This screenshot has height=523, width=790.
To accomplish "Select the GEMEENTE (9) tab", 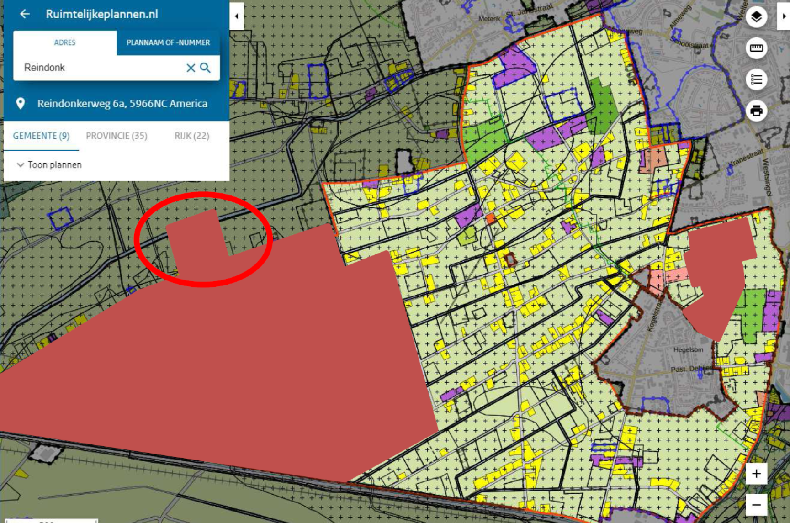I will pyautogui.click(x=41, y=136).
